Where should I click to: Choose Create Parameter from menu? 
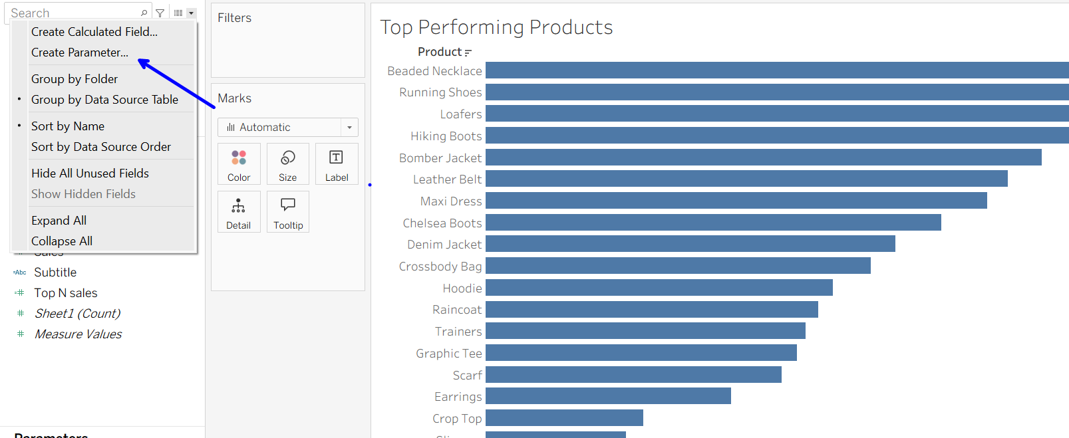tap(80, 53)
